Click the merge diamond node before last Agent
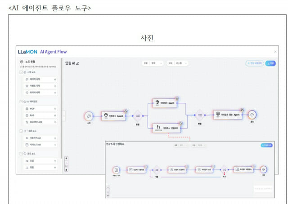Image resolution: width=288 pixels, height=204 pixels. tap(200, 115)
